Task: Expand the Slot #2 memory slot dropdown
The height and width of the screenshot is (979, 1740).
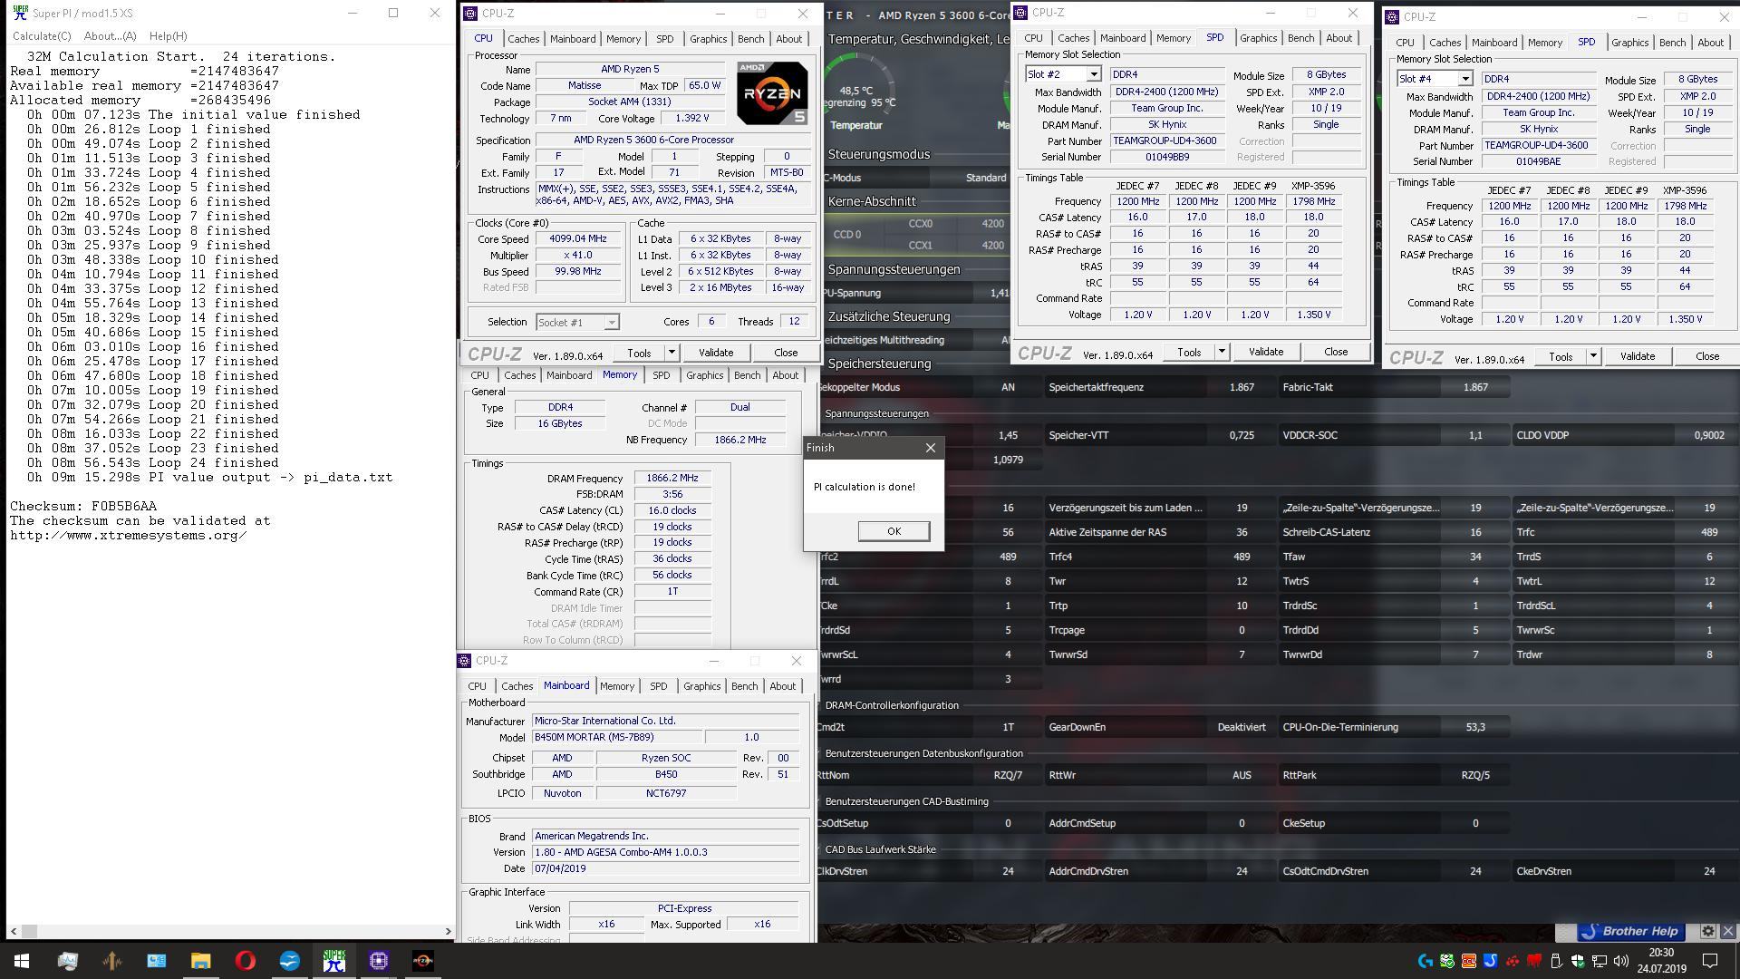Action: (x=1093, y=74)
